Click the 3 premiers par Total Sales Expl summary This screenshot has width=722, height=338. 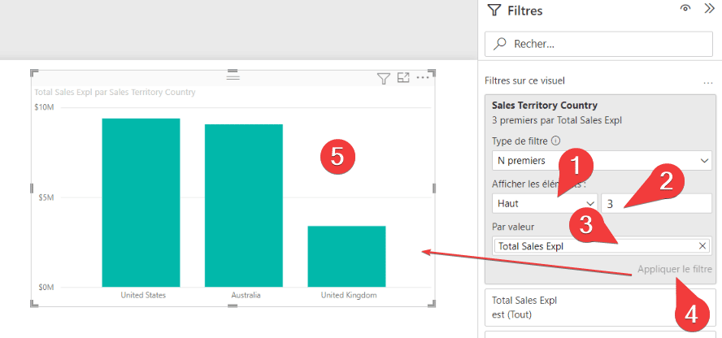557,120
